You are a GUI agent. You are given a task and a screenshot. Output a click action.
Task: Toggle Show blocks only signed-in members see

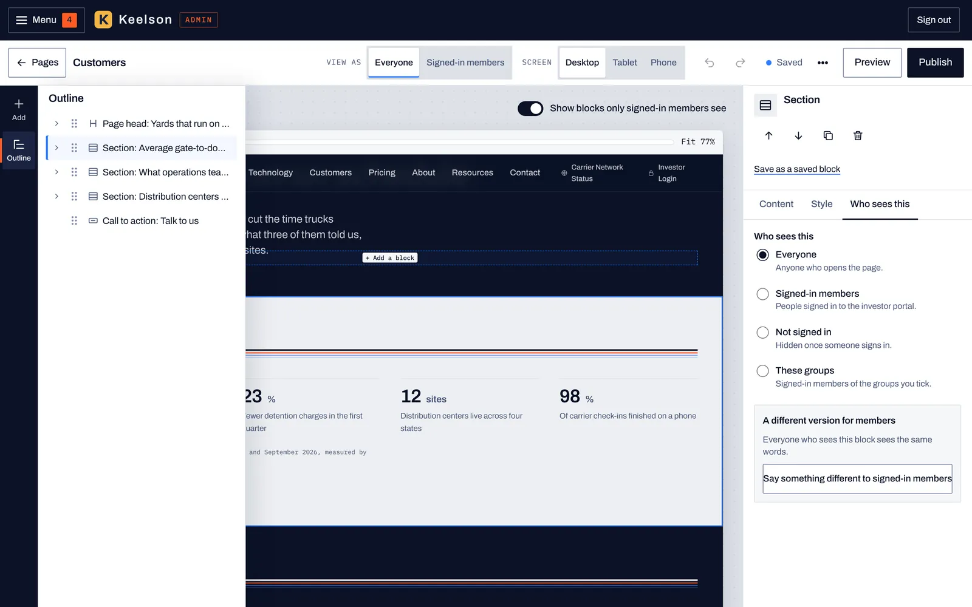pos(530,108)
